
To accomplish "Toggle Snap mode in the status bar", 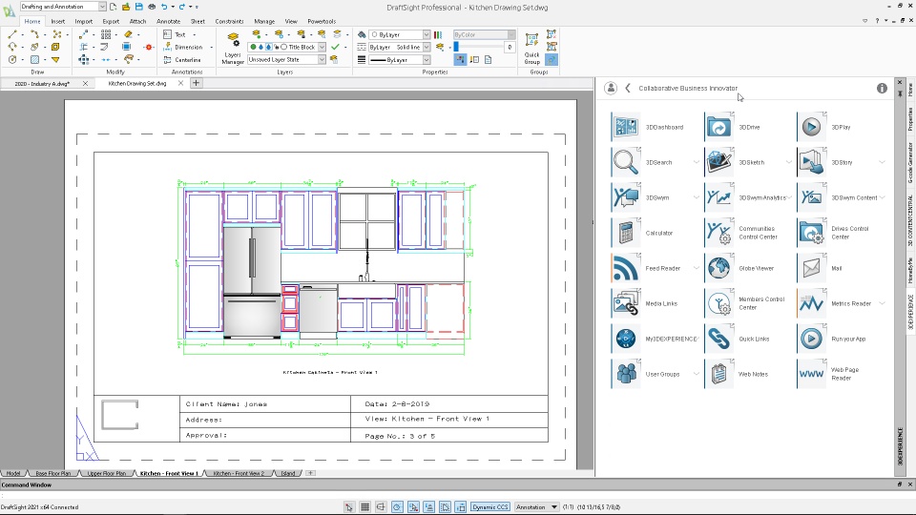I will click(x=349, y=507).
